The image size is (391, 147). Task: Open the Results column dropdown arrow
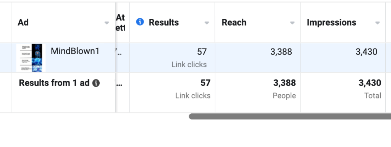click(x=207, y=23)
